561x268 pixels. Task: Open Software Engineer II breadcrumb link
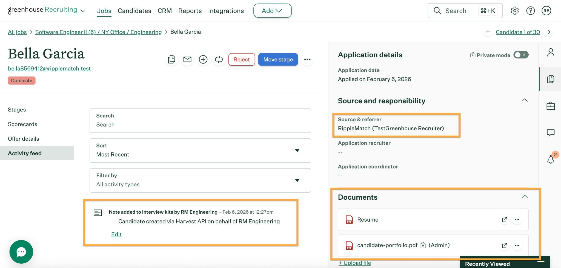(x=99, y=32)
